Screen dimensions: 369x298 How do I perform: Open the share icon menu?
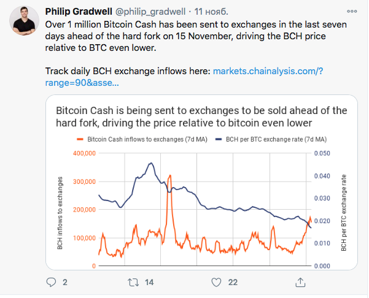(300, 282)
